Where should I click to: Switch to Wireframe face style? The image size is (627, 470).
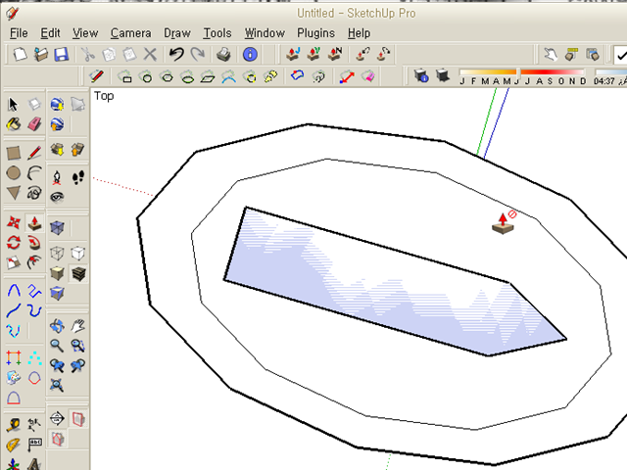(57, 254)
